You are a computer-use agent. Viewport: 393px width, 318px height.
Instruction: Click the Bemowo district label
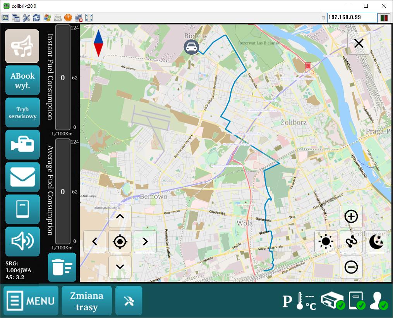tap(153, 196)
